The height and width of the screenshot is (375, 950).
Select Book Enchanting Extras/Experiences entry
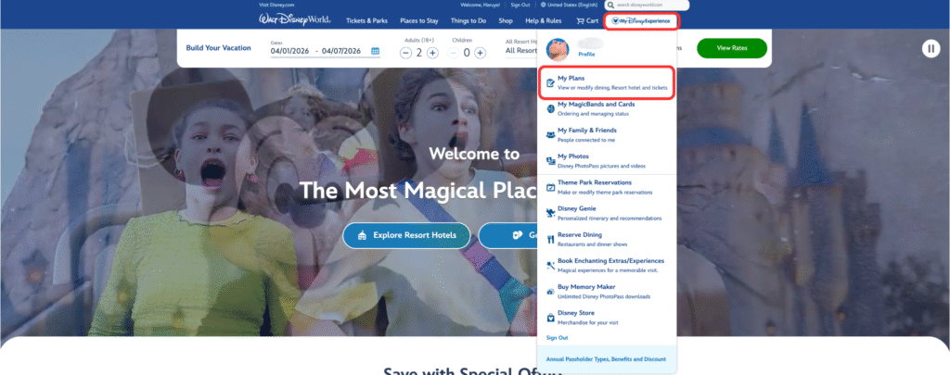[x=607, y=265]
